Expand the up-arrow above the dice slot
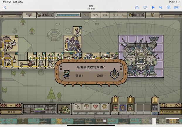 tap(155, 100)
